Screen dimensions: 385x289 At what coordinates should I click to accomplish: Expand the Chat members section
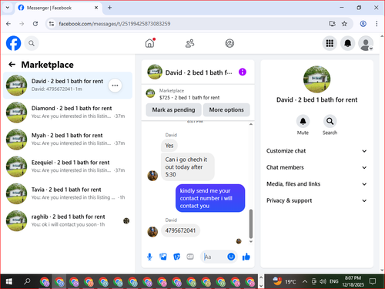[316, 167]
